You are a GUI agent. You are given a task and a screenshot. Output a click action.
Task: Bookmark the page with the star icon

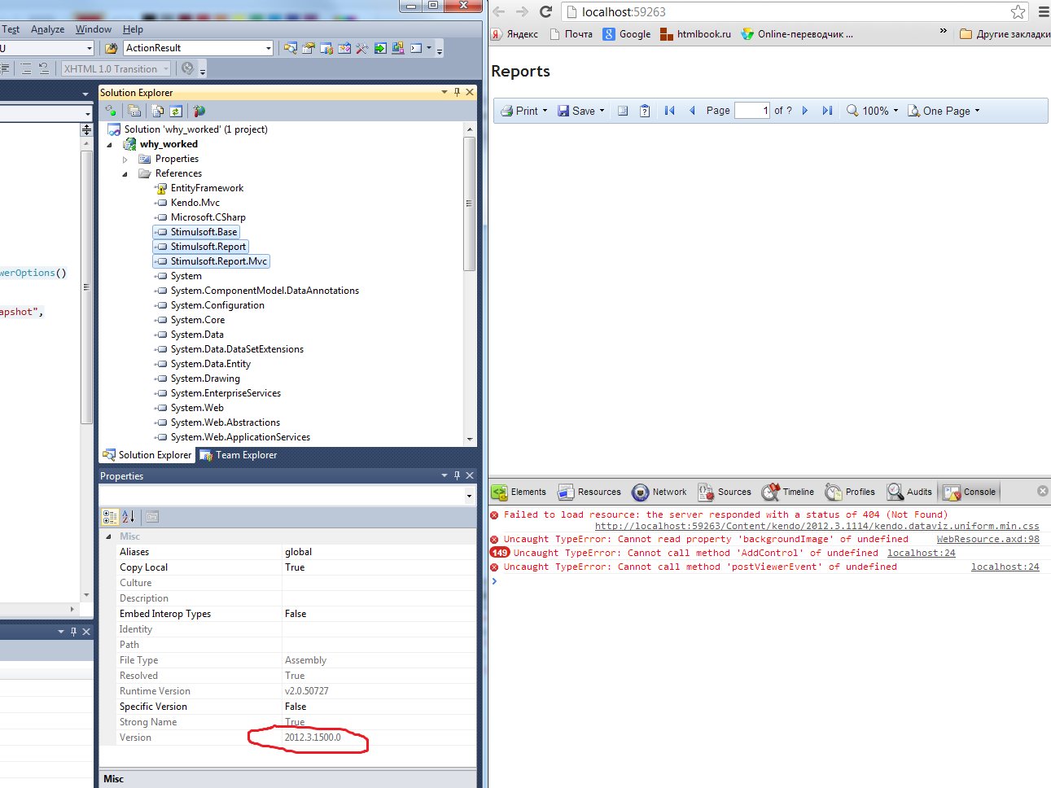[x=1018, y=12]
